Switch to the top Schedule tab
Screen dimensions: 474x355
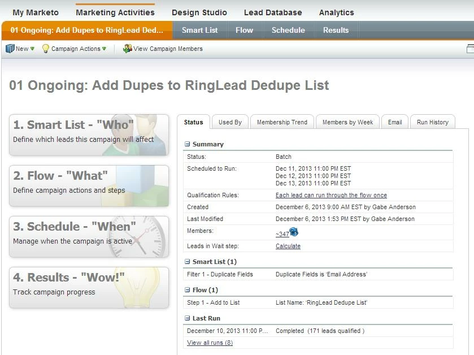(288, 30)
